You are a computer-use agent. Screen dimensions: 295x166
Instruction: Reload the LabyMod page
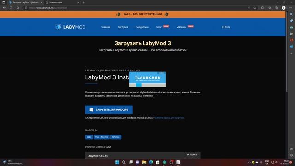pyautogui.click(x=11, y=8)
